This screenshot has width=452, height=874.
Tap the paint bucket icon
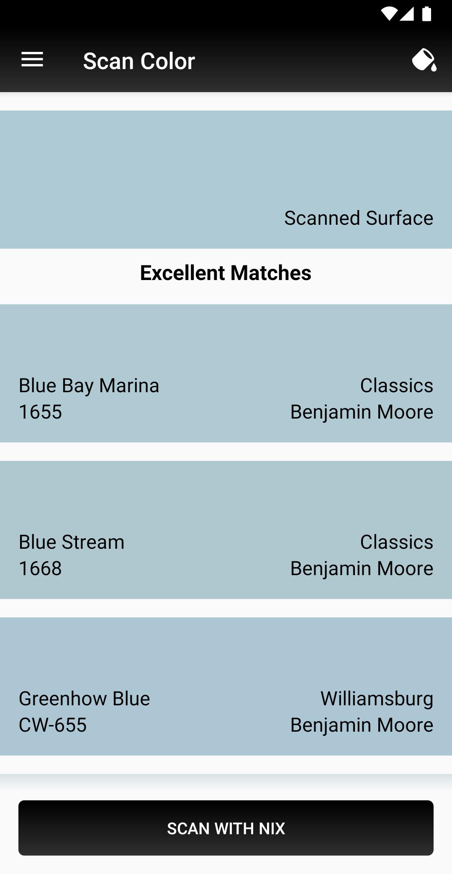424,60
